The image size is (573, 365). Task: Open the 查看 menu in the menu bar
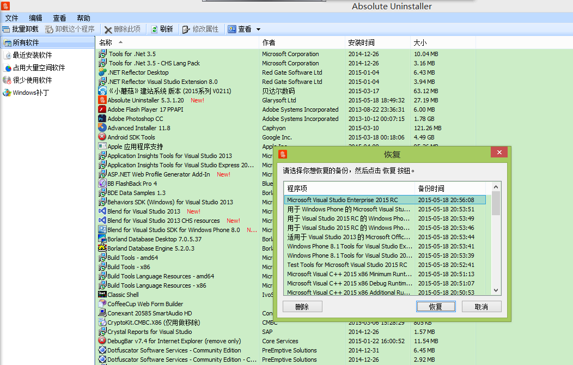(59, 18)
